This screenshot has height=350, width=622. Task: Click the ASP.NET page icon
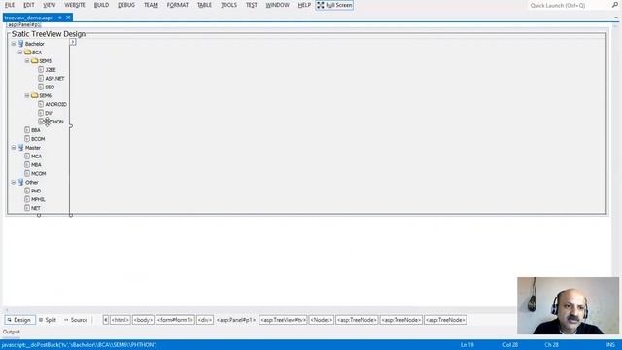tap(41, 78)
